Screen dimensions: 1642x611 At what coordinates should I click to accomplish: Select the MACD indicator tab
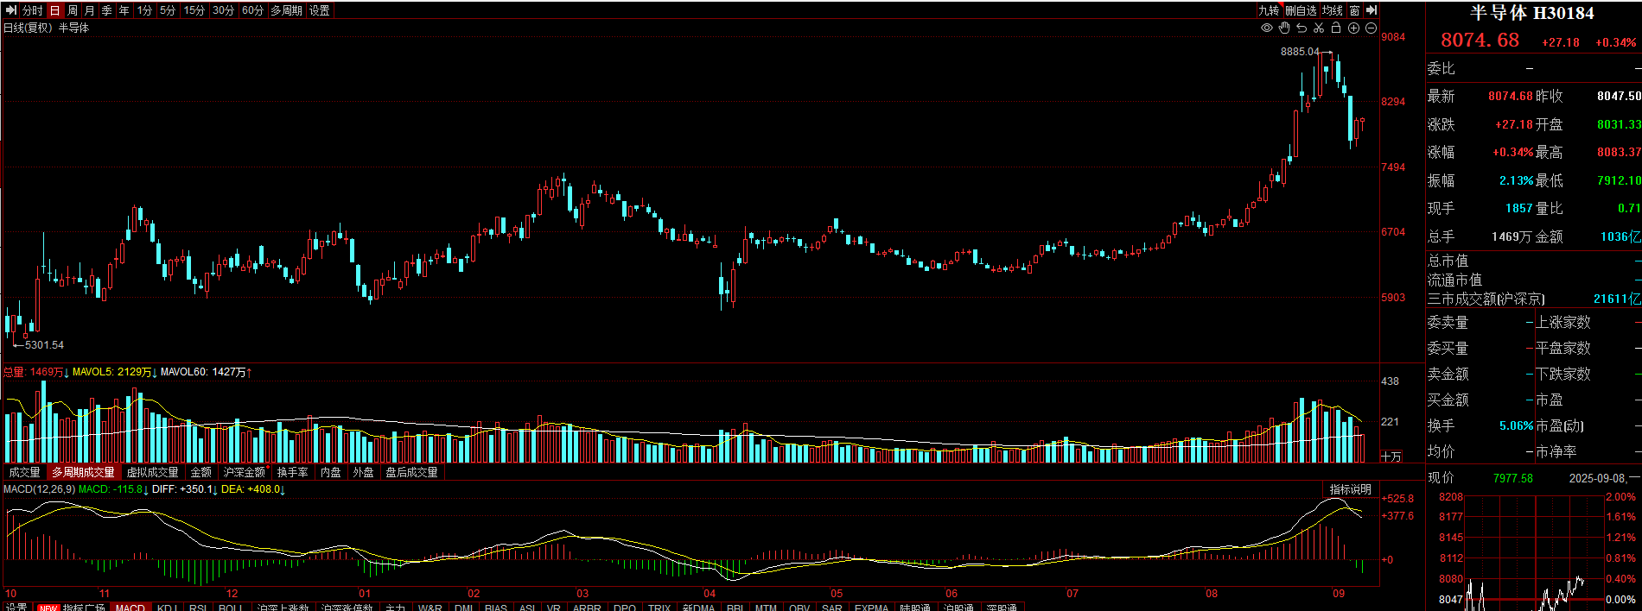tap(130, 608)
